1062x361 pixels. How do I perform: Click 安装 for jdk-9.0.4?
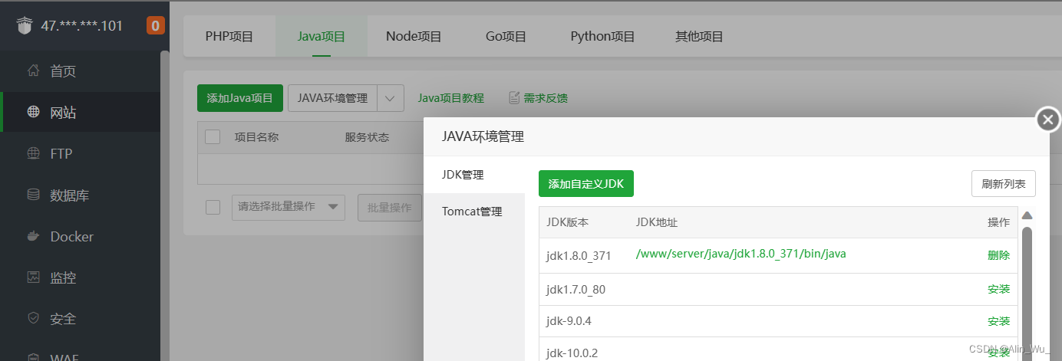pos(998,321)
